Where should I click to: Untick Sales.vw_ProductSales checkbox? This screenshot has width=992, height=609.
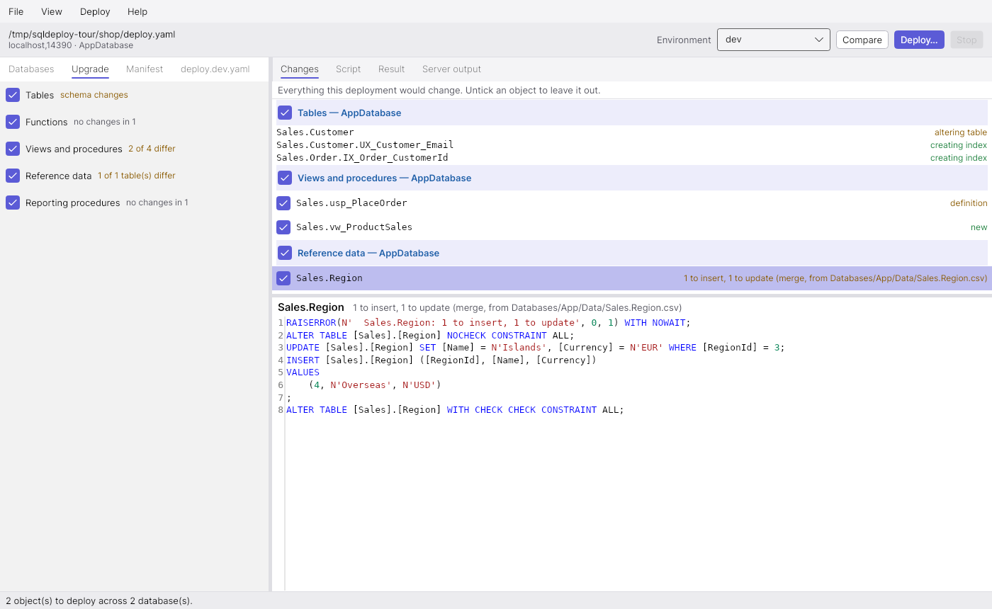283,227
